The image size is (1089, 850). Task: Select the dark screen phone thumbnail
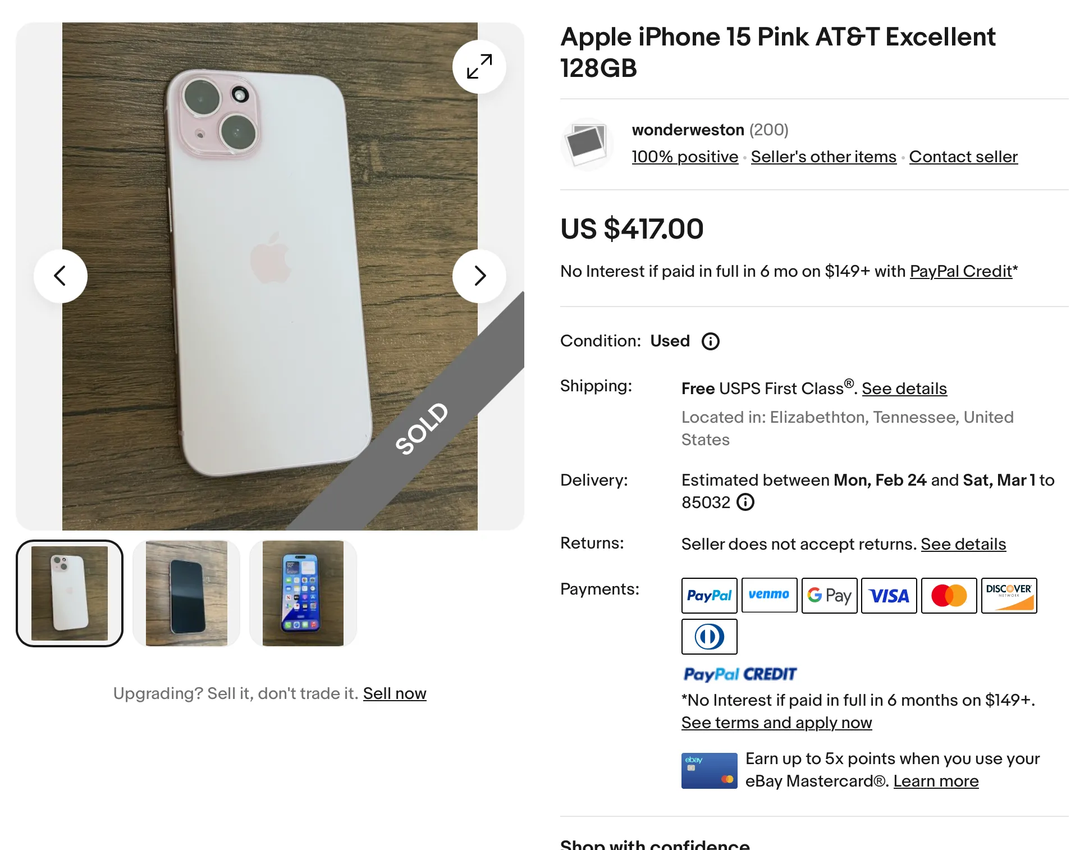186,593
